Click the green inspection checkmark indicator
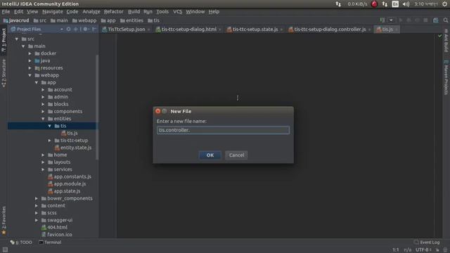 439,36
